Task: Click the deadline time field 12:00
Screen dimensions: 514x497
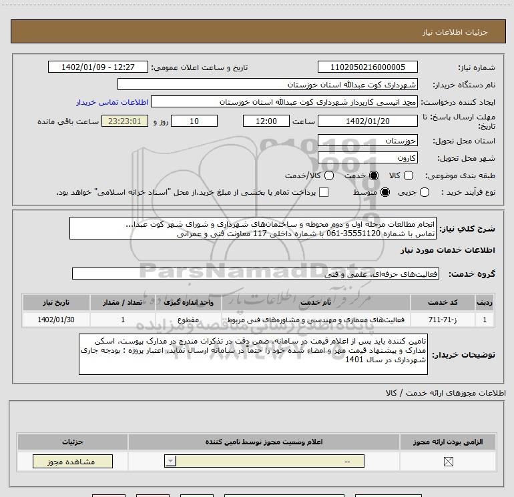Action: tap(266, 121)
